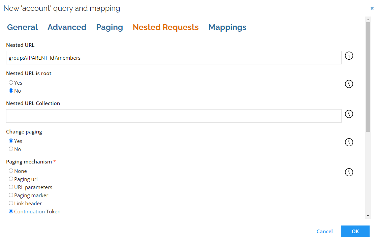Click scrollbar up arrow
The image size is (376, 241).
point(368,20)
